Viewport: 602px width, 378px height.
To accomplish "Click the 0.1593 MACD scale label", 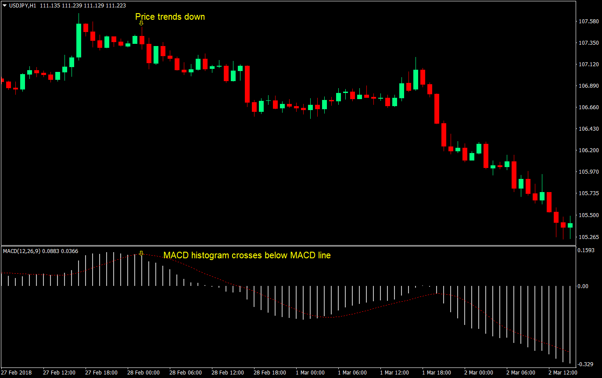I will tap(586, 250).
